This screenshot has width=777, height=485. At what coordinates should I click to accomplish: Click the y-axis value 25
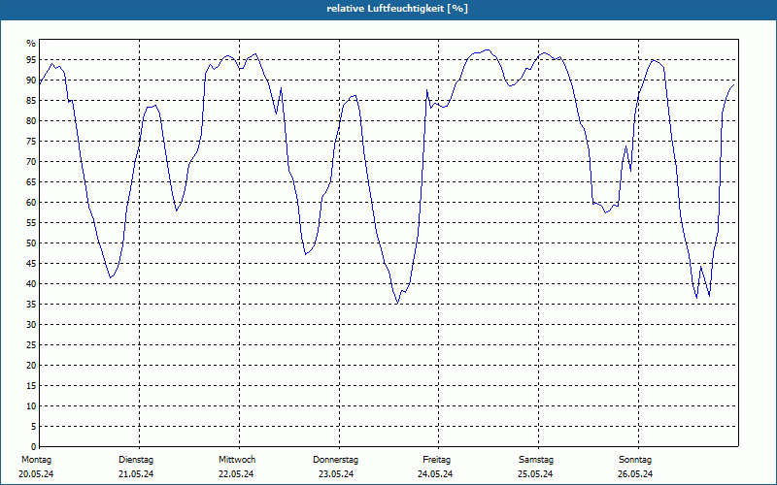click(31, 345)
